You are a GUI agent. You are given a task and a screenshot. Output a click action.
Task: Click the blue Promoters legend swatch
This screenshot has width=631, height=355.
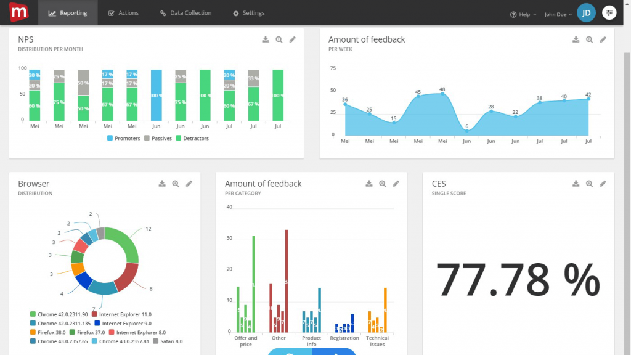(x=110, y=138)
